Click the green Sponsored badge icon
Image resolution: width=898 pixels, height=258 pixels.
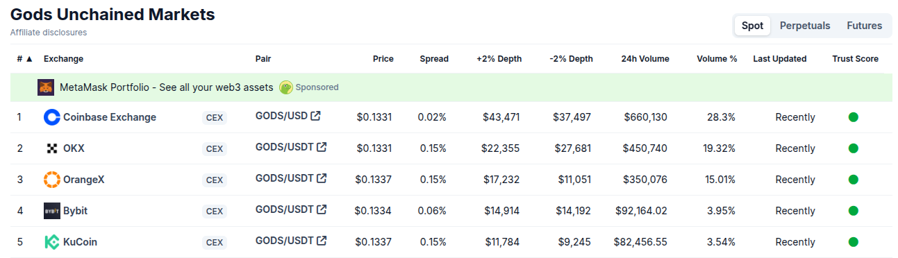286,87
